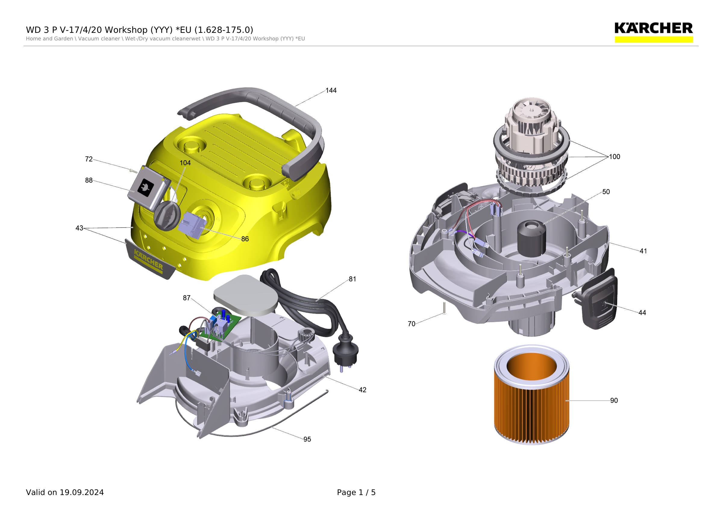Image resolution: width=723 pixels, height=511 pixels.
Task: Select the grey foam insulation pad
Action: (x=246, y=295)
